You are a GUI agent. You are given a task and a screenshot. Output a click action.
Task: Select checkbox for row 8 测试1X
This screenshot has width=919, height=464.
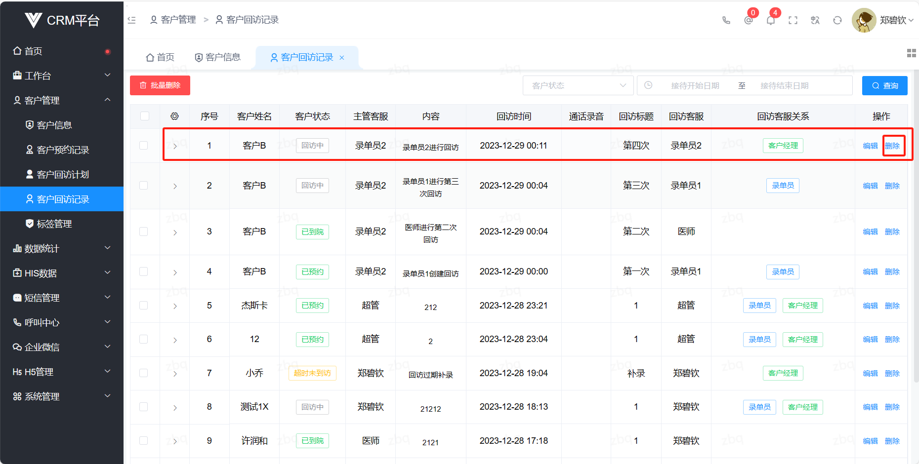(x=144, y=407)
